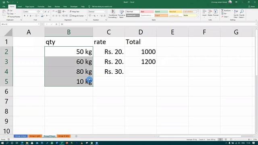Increase indent
The width and height of the screenshot is (258, 145).
click(66, 16)
